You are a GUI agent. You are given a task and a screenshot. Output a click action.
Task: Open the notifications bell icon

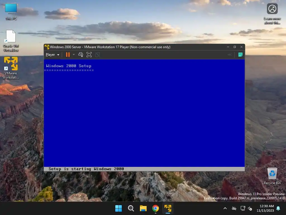[278, 208]
